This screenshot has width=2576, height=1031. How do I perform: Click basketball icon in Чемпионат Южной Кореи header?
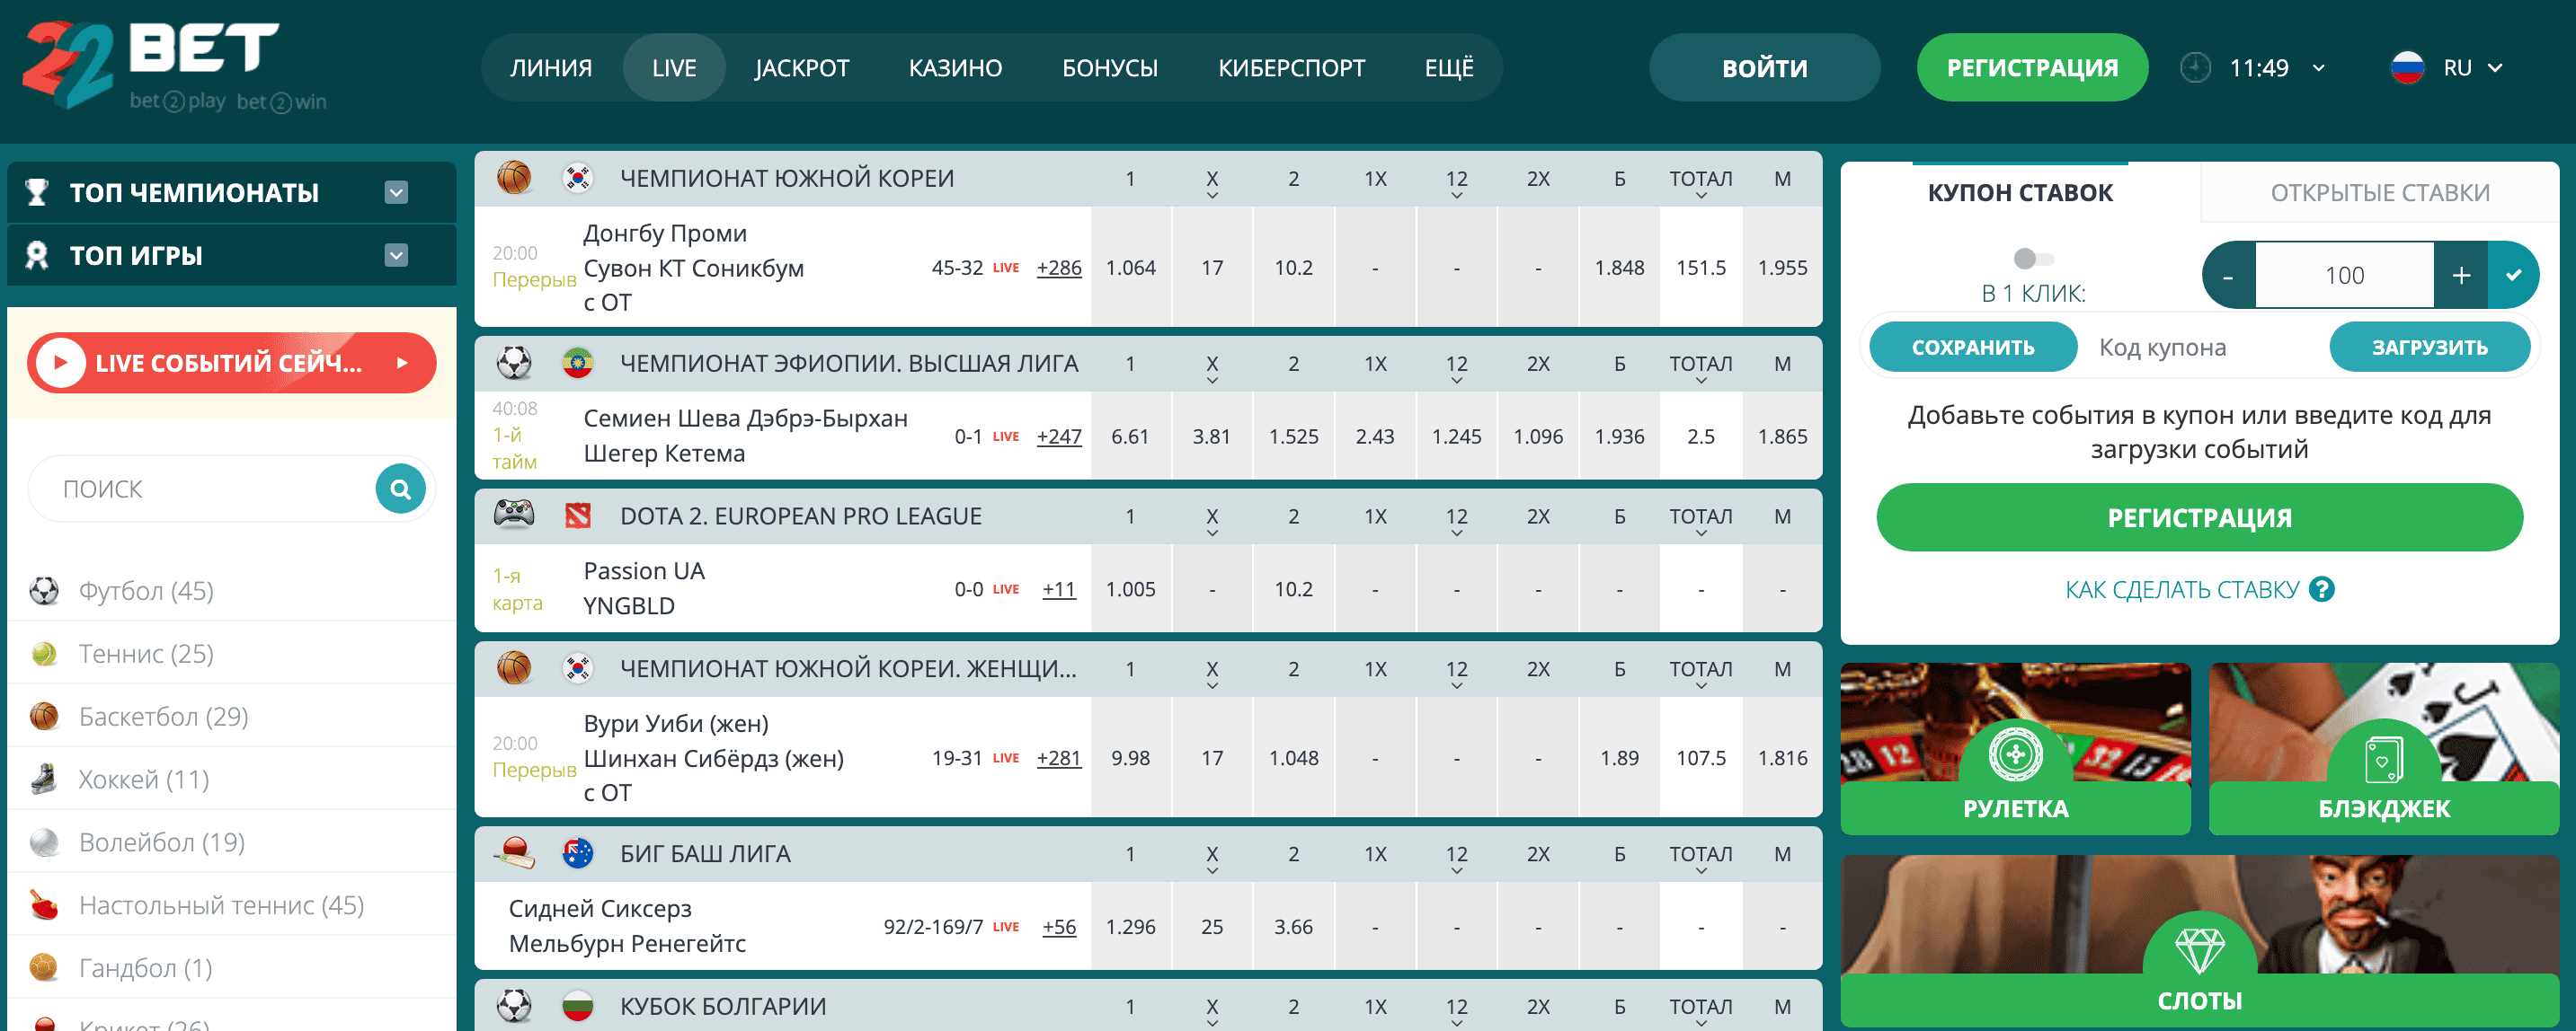click(x=514, y=178)
